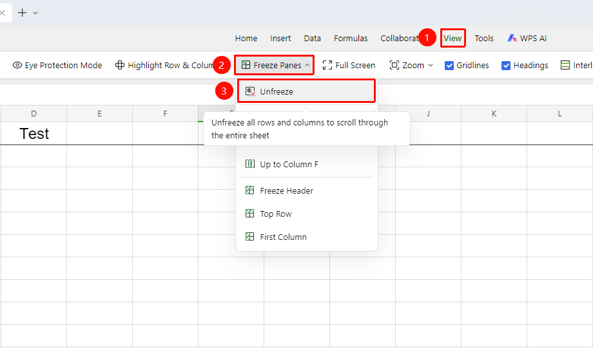Click the Top Row freeze icon

tap(249, 214)
